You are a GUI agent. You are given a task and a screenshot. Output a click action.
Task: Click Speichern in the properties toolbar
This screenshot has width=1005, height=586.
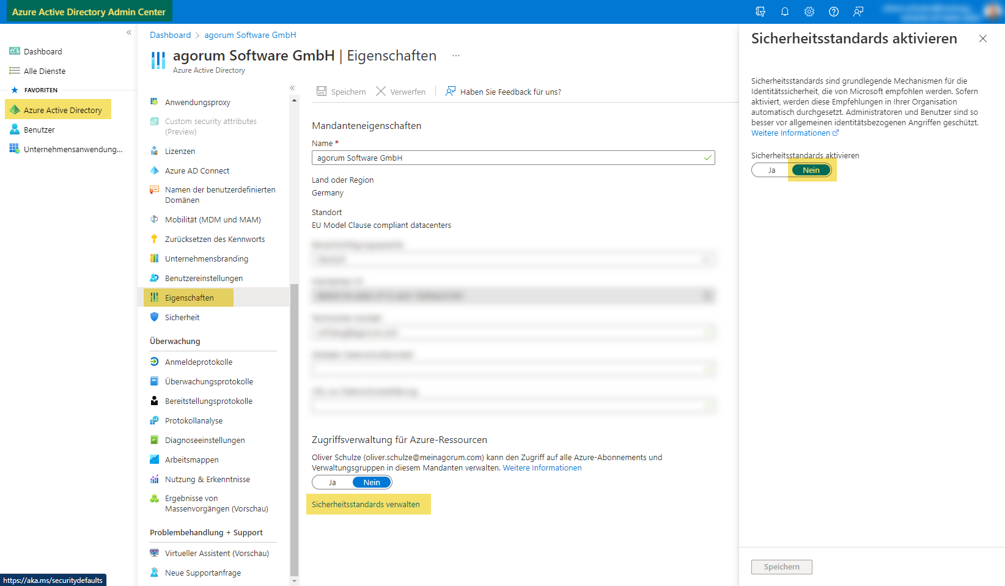click(x=341, y=92)
